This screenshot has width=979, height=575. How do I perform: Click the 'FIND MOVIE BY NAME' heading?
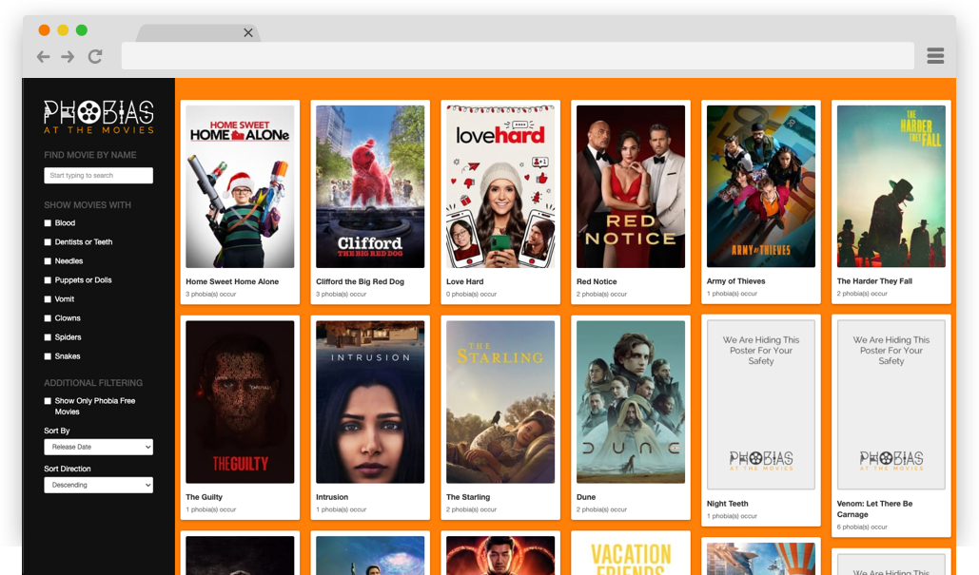[x=89, y=155]
